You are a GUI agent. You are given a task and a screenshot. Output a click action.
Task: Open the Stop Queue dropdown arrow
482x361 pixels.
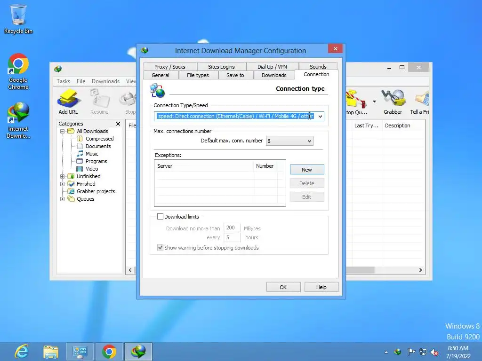[x=374, y=102]
